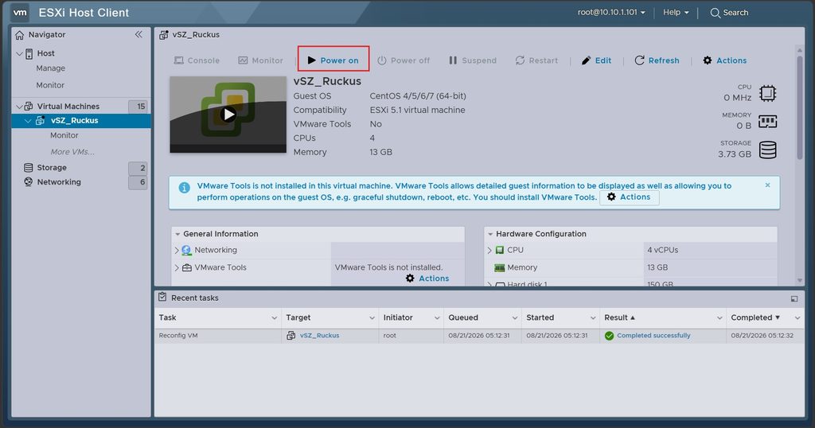Click the Virtual Machines count badge 15
This screenshot has height=428, width=815.
point(138,107)
